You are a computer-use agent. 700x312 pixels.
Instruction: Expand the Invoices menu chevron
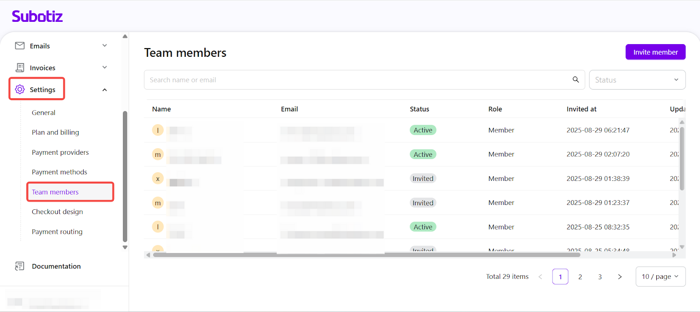(105, 67)
